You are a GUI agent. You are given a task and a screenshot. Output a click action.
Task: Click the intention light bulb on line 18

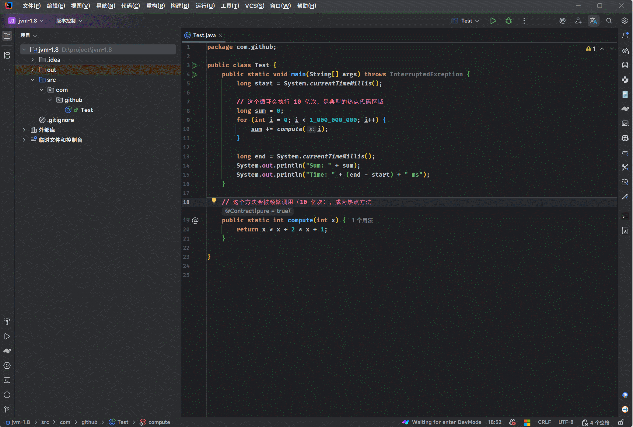tap(214, 201)
